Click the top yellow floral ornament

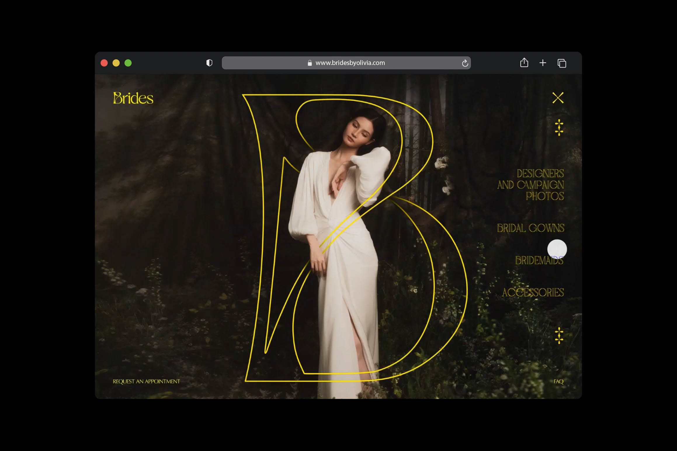click(559, 127)
